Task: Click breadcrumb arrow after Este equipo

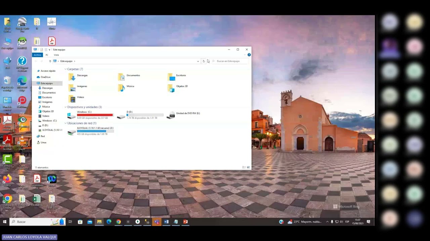Action: click(x=75, y=61)
